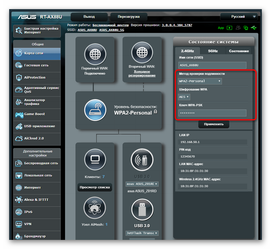Image resolution: width=271 pixels, height=249 pixels.
Task: Expand the WPA2-Personal authentication dropdown
Action: click(x=200, y=81)
